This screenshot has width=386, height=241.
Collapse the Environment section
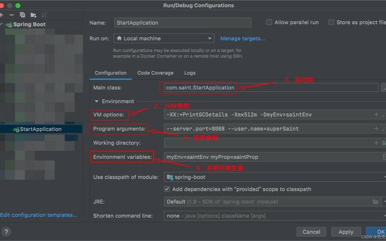(96, 101)
